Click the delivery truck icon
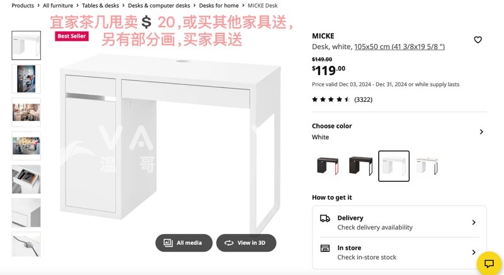Screen dimensions: 504x275 click(x=325, y=218)
